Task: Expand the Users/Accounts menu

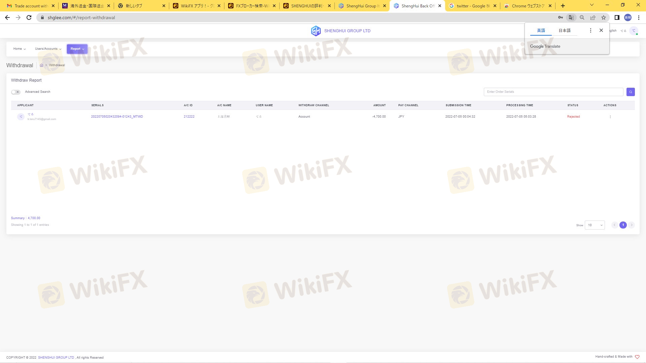Action: pyautogui.click(x=48, y=49)
